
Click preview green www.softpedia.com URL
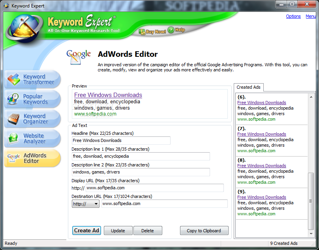pyautogui.click(x=95, y=114)
